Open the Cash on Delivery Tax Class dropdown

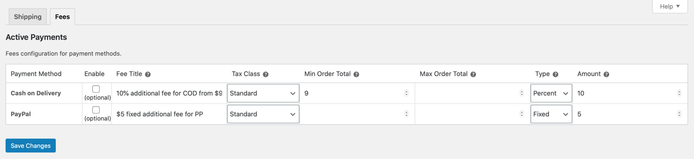263,93
